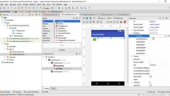
Task: Click the Debug app bug icon
Action: click(x=59, y=8)
